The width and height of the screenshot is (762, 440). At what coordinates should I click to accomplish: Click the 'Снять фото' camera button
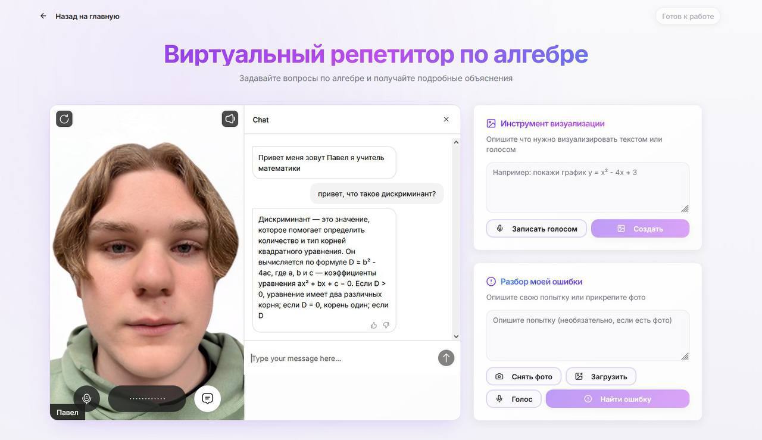pos(524,376)
